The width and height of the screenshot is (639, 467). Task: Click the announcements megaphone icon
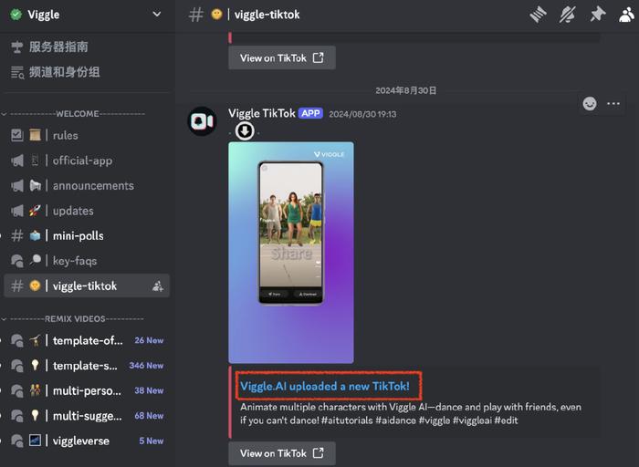coord(17,186)
